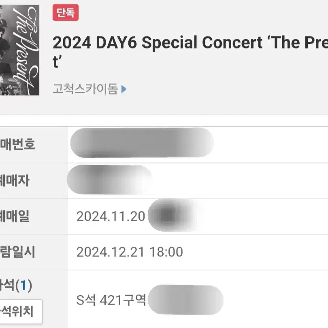Click the S석 421구역 seat text
This screenshot has height=328, width=328.
coord(111,300)
